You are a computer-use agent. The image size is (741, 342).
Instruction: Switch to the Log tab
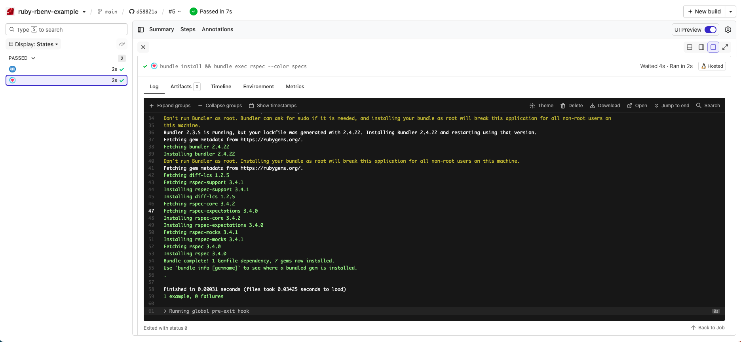pos(154,86)
